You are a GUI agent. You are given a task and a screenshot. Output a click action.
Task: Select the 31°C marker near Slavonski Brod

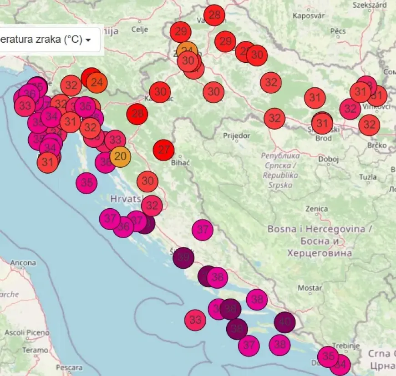(323, 123)
